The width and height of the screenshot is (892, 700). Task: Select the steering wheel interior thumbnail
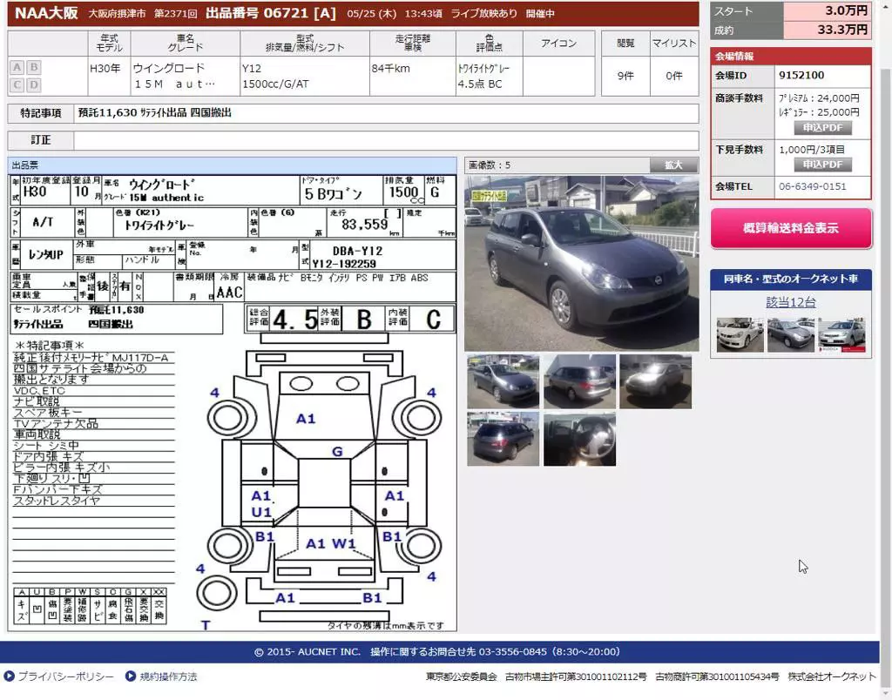(x=579, y=440)
